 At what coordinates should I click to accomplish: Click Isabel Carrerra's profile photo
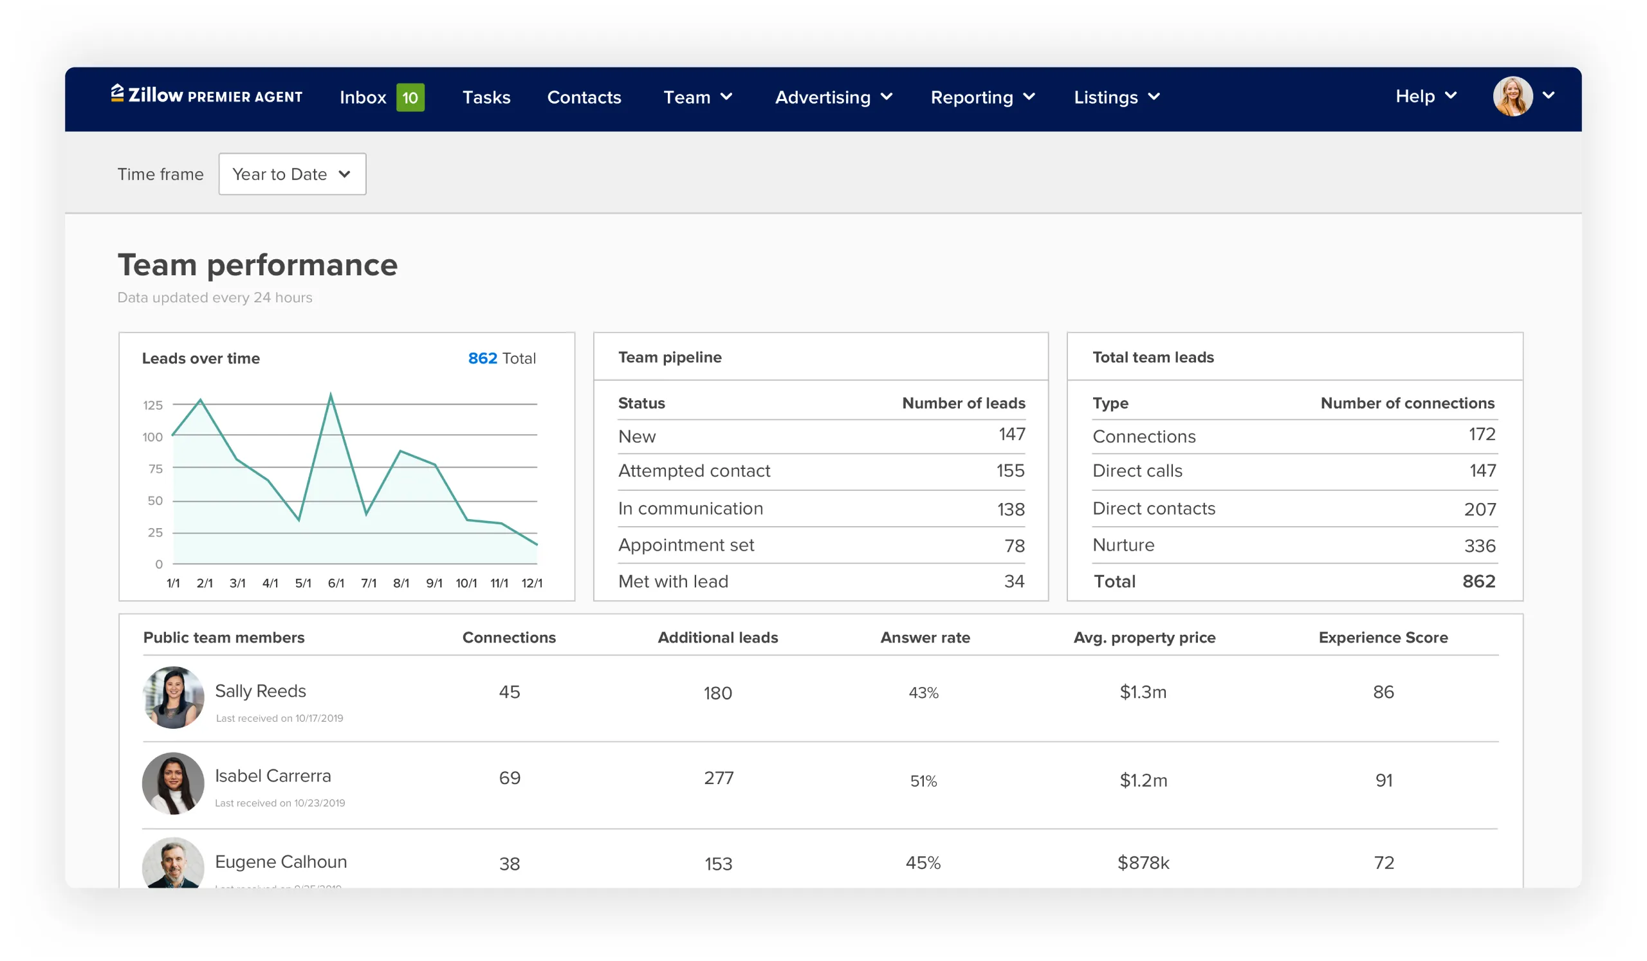[x=173, y=783]
